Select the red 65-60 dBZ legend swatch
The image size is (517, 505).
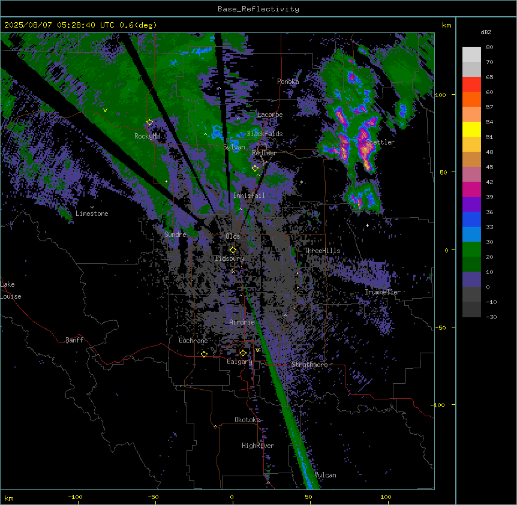(471, 84)
